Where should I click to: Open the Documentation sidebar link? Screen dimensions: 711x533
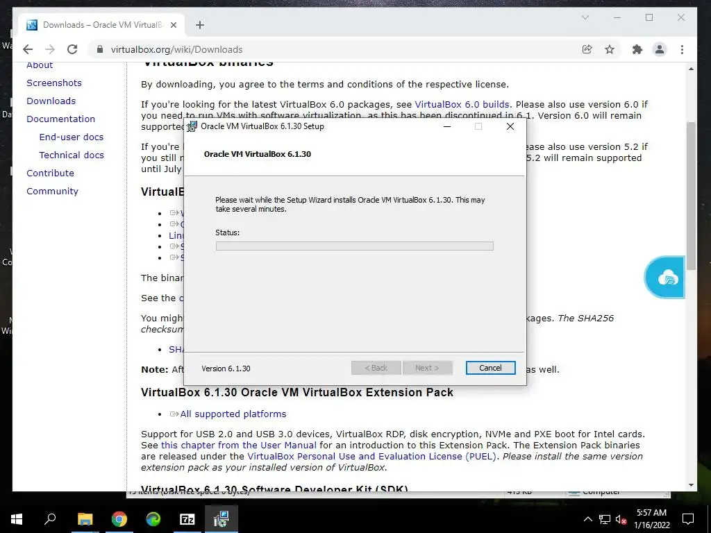pyautogui.click(x=61, y=119)
